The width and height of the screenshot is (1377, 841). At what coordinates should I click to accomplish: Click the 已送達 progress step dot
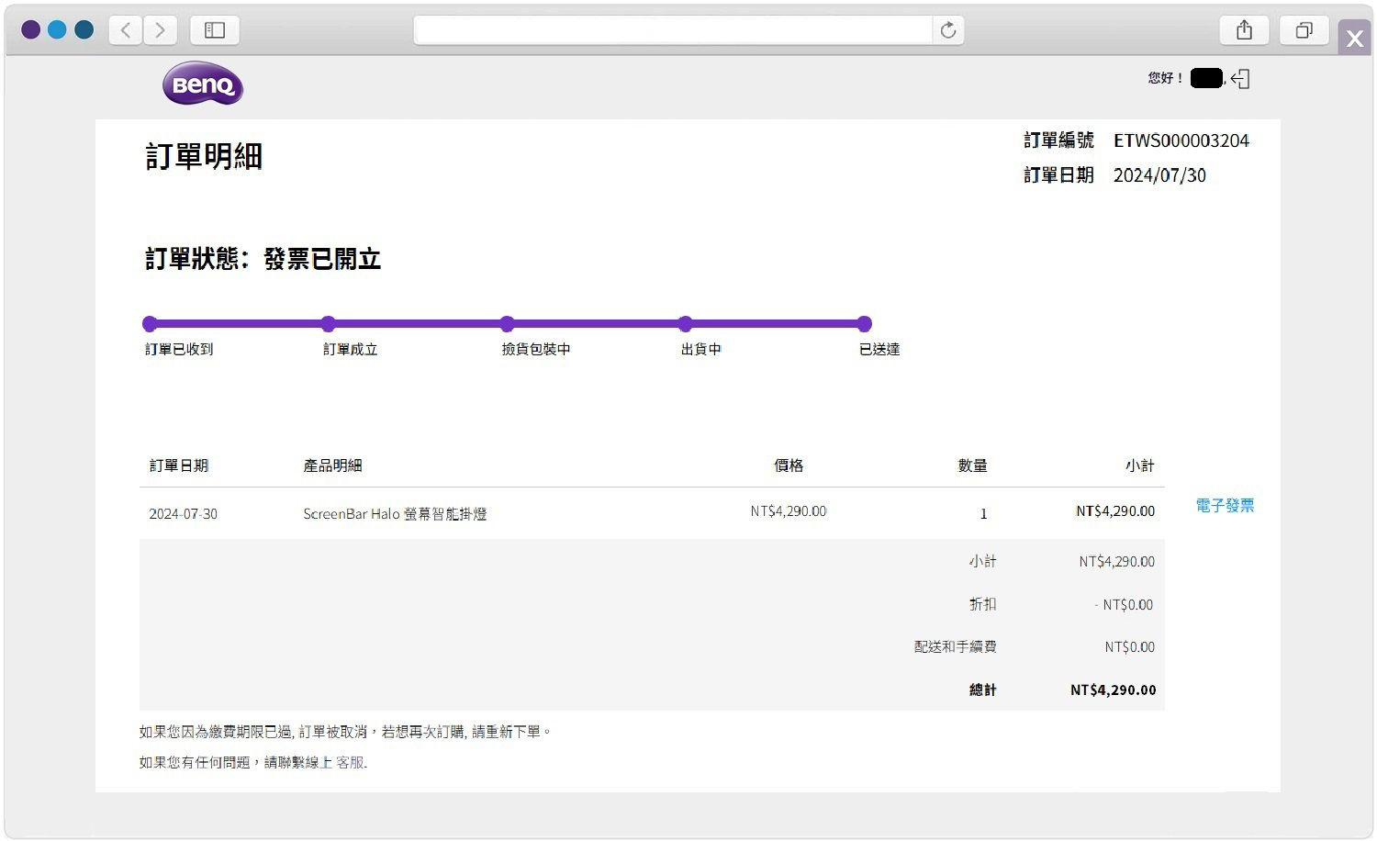(864, 323)
